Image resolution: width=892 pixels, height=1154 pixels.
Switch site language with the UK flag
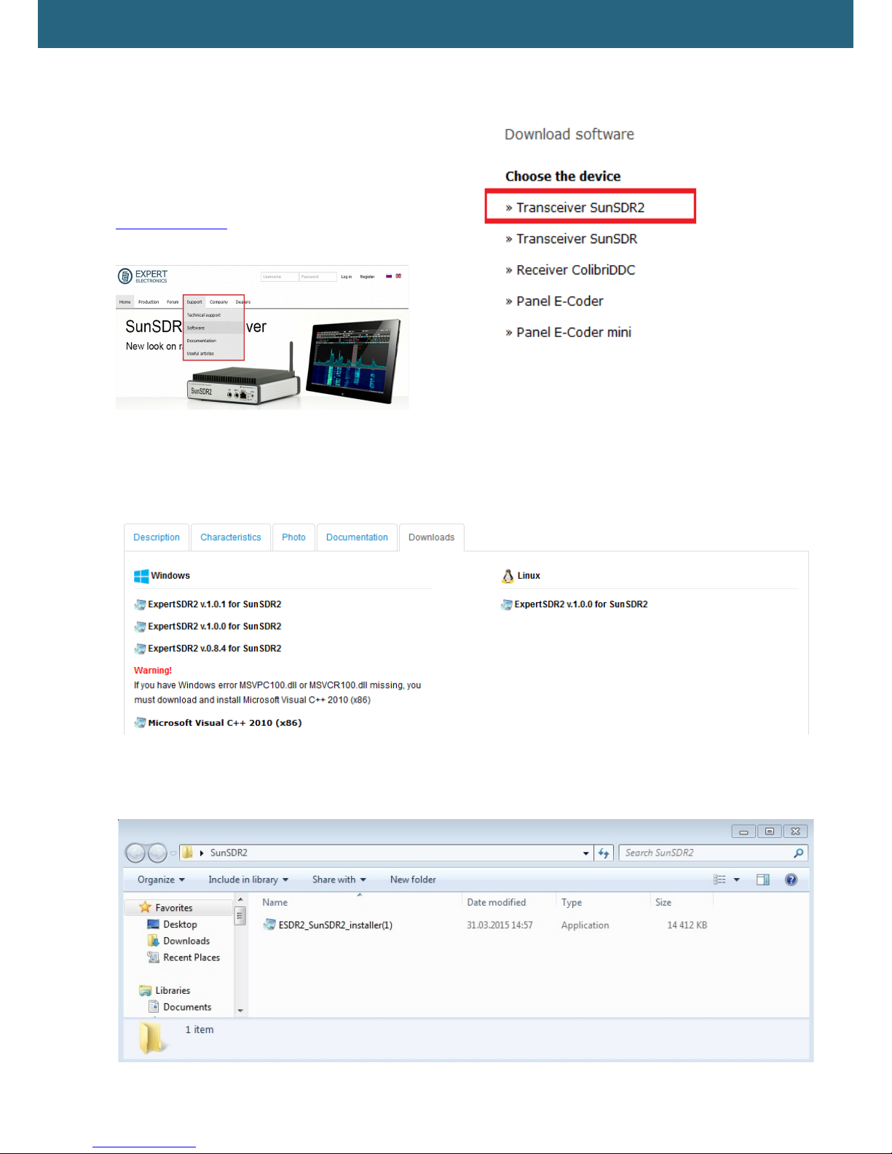coord(398,276)
